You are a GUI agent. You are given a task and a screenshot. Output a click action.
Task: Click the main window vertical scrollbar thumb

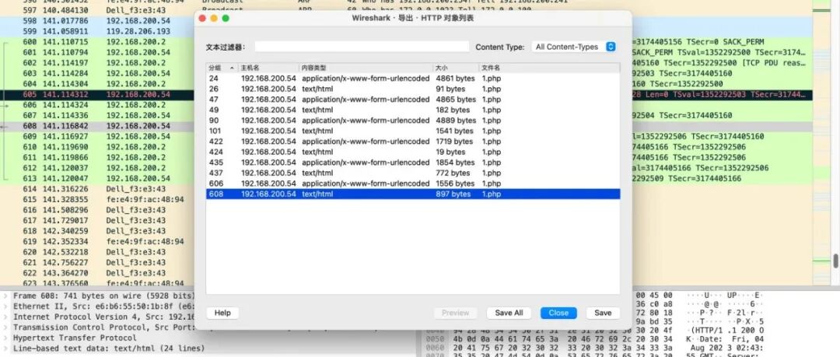point(835,261)
